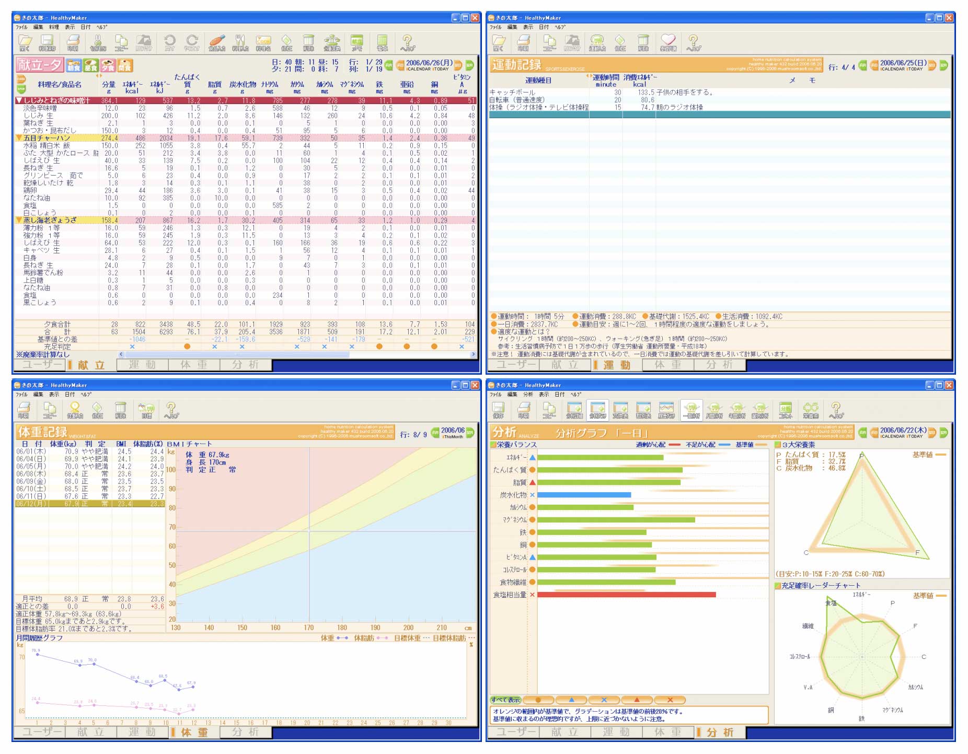
Task: Click TODAY link in the menu window
Action: click(442, 69)
